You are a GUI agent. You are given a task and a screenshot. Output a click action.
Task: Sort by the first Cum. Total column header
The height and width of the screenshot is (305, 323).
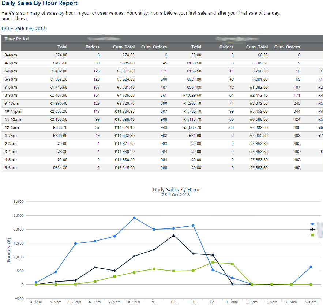pos(124,47)
